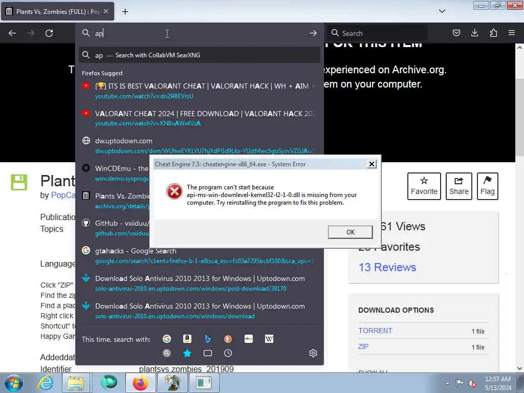Open search settings gear in suggestion panel
This screenshot has height=393, width=524.
click(313, 353)
